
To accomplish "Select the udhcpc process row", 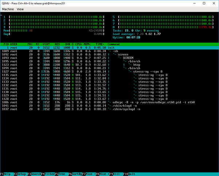I will click(x=109, y=102).
